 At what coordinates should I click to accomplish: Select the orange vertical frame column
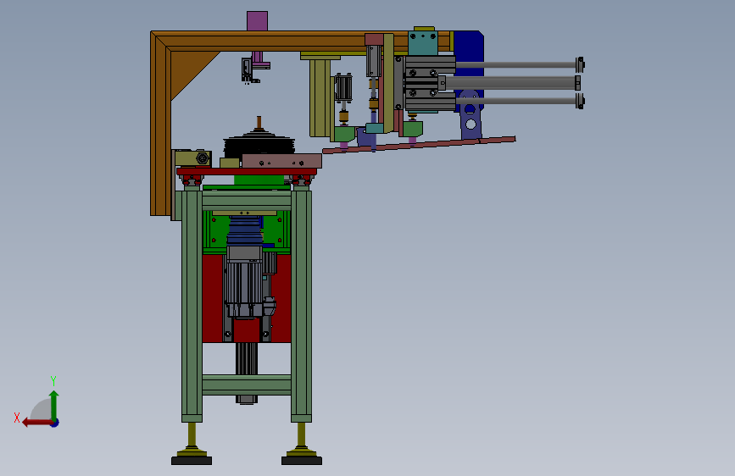click(160, 125)
